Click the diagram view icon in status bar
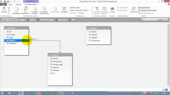Viewport: 170px width, 95px height. tap(166, 90)
